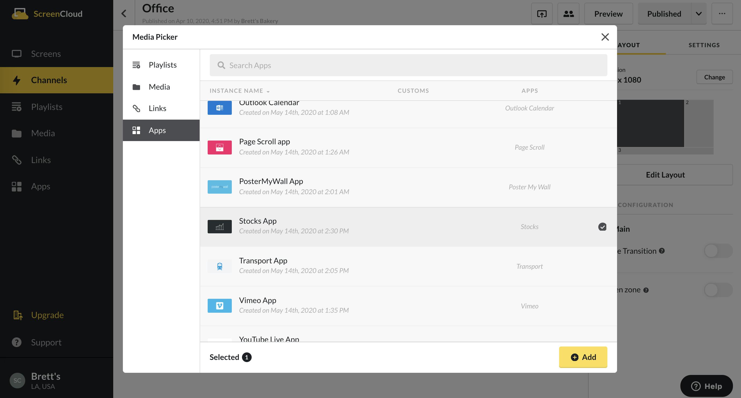Close the Media Picker dialog
741x398 pixels.
[605, 37]
